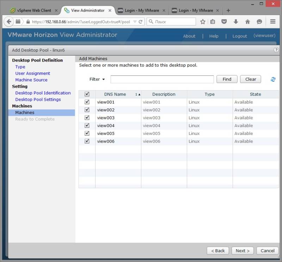Click the view006 description cell
The width and height of the screenshot is (282, 262).
(x=164, y=141)
